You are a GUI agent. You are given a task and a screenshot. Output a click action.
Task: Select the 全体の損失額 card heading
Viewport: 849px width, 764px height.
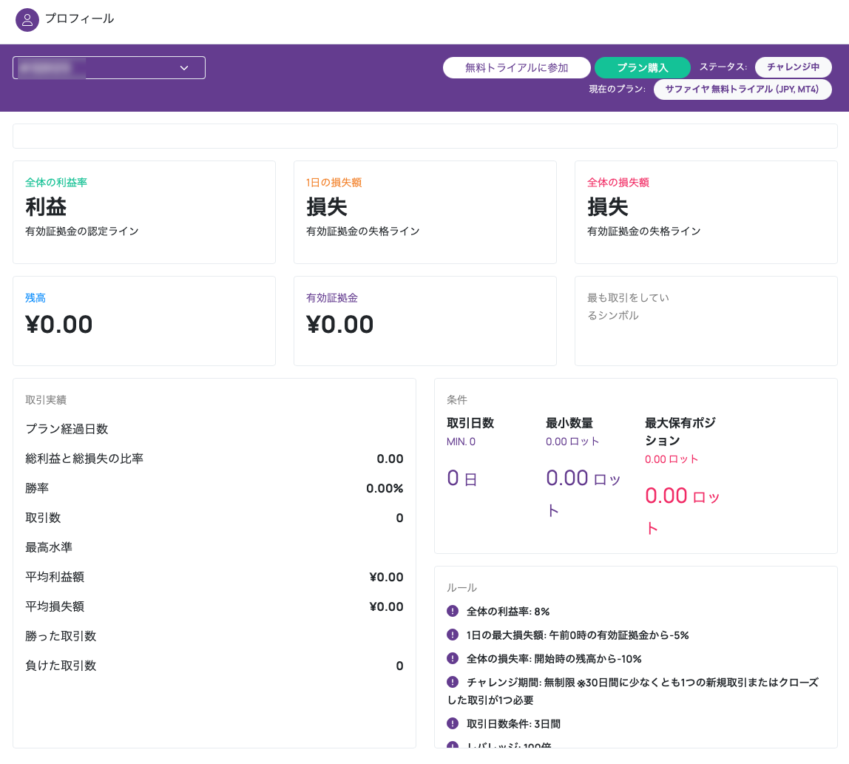point(618,183)
